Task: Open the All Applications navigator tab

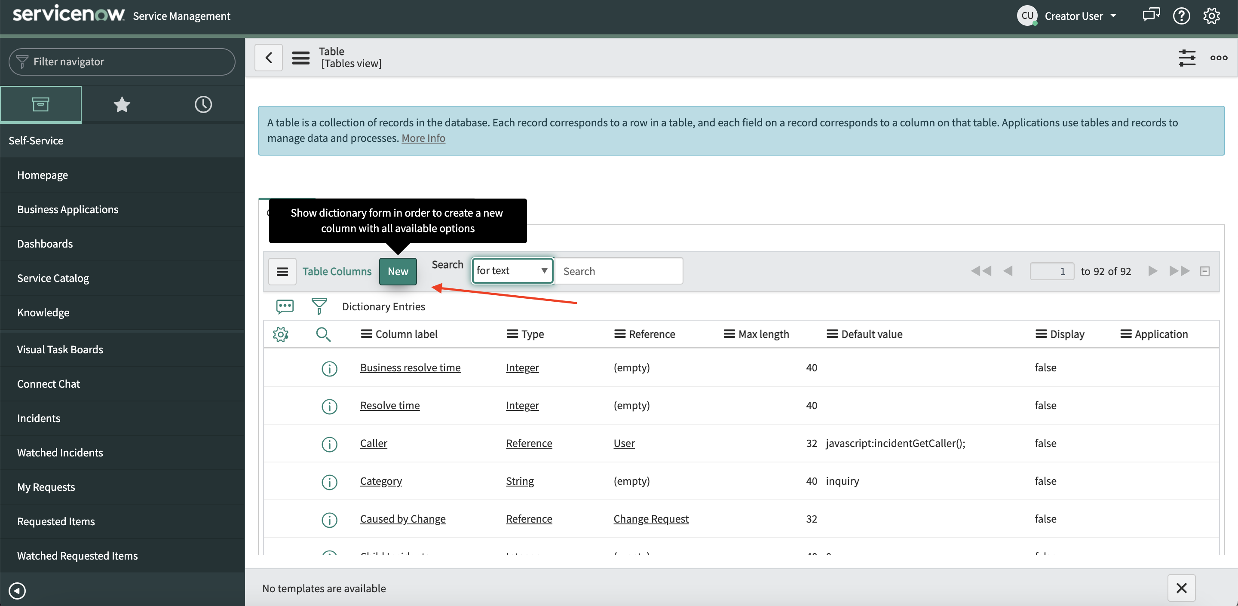Action: click(x=41, y=104)
